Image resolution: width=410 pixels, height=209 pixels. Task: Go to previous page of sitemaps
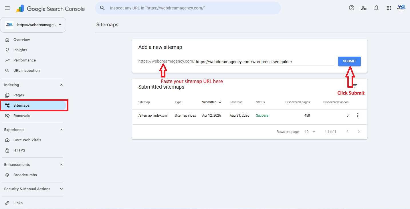(x=347, y=132)
